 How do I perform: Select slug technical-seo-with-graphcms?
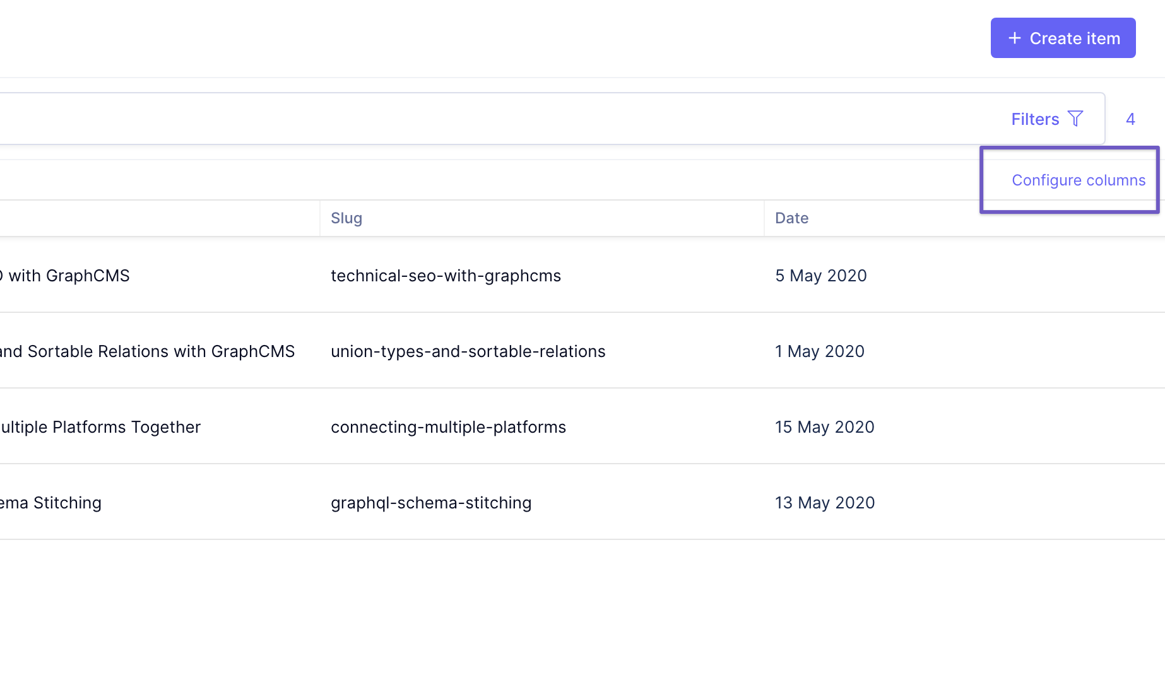446,276
